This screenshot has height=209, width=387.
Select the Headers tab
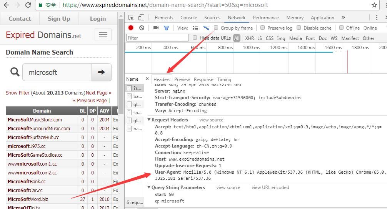[162, 80]
